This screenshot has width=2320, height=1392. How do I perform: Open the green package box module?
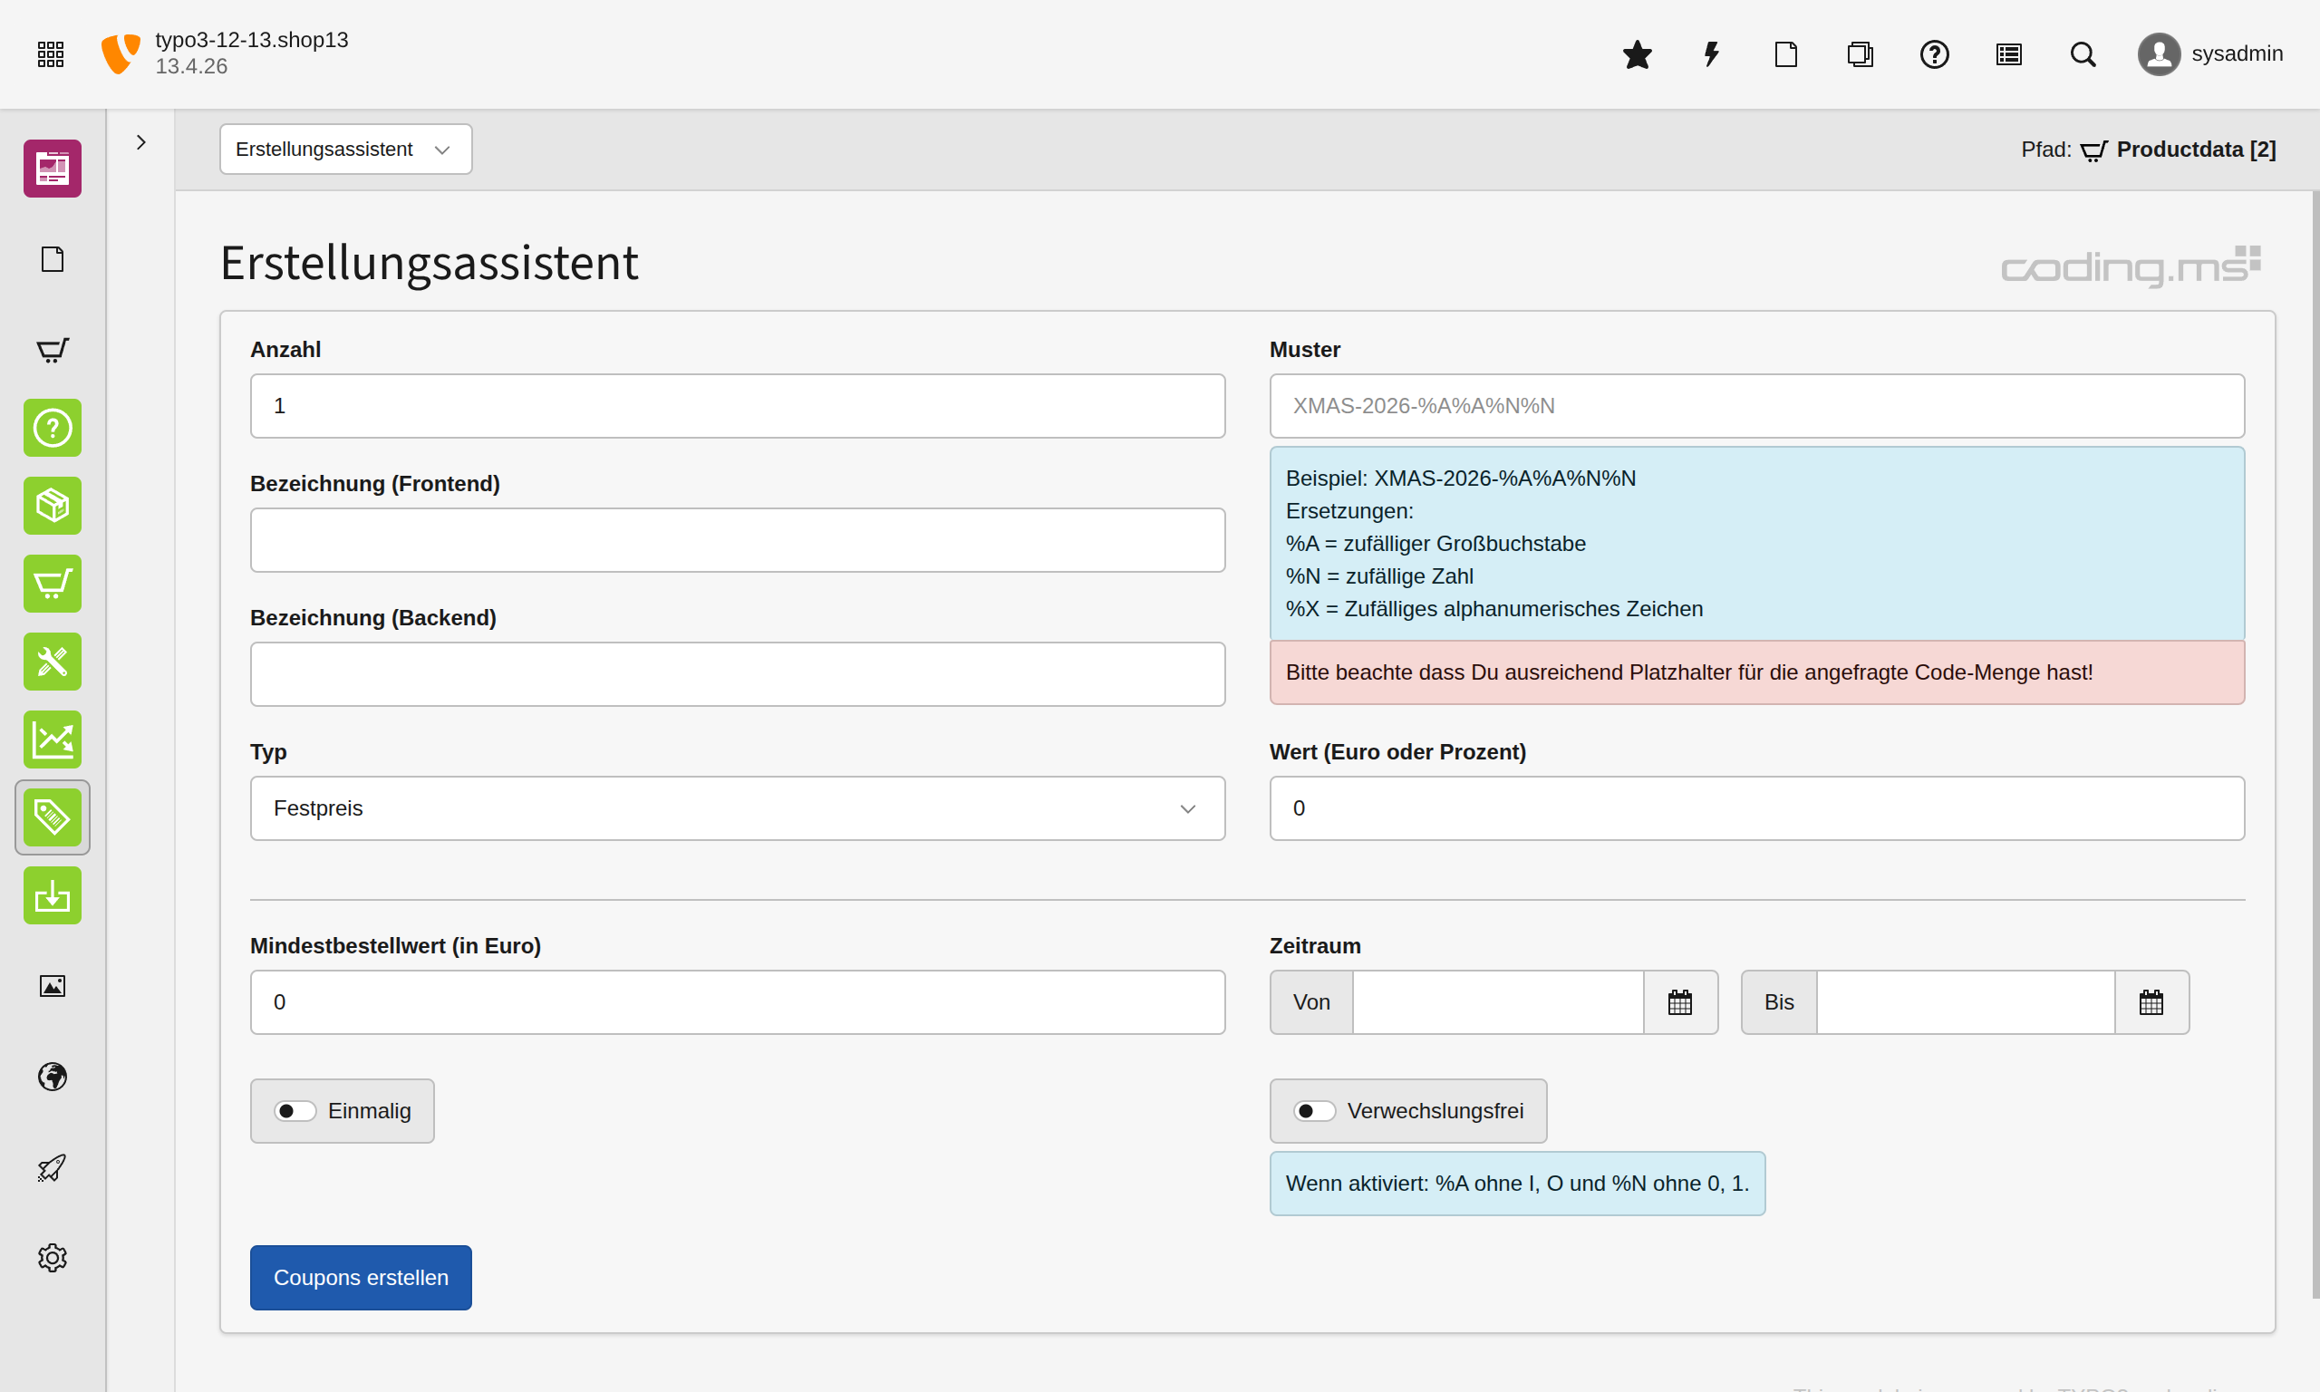pos(53,506)
